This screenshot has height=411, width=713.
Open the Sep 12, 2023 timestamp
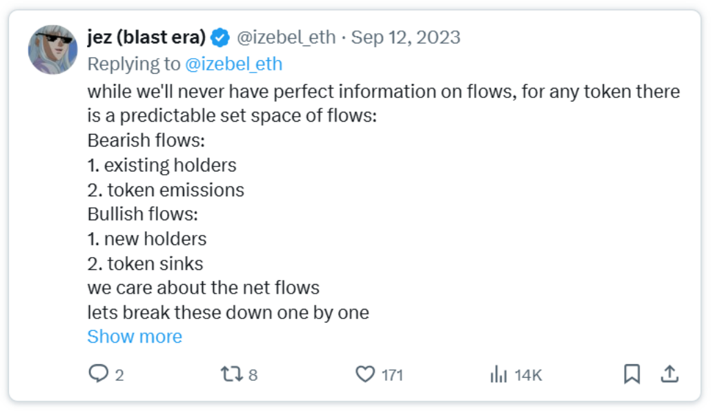[406, 37]
